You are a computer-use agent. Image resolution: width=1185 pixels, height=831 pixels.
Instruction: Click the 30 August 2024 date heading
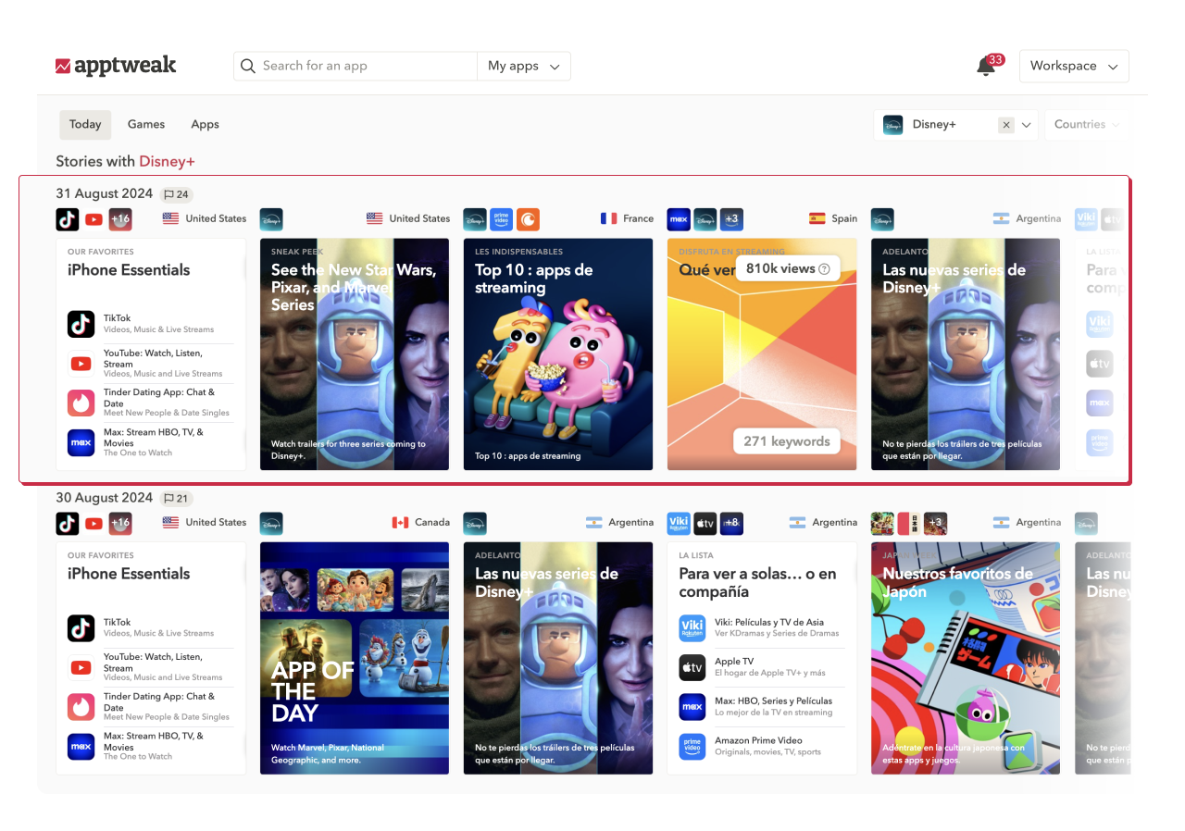point(104,498)
